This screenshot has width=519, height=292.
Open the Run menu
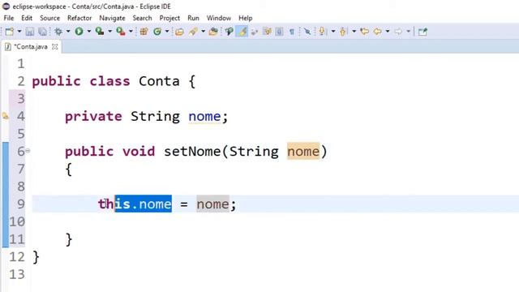point(193,18)
